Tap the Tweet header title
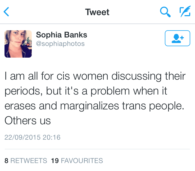Viewport: 195px width, 171px height. pos(97,12)
